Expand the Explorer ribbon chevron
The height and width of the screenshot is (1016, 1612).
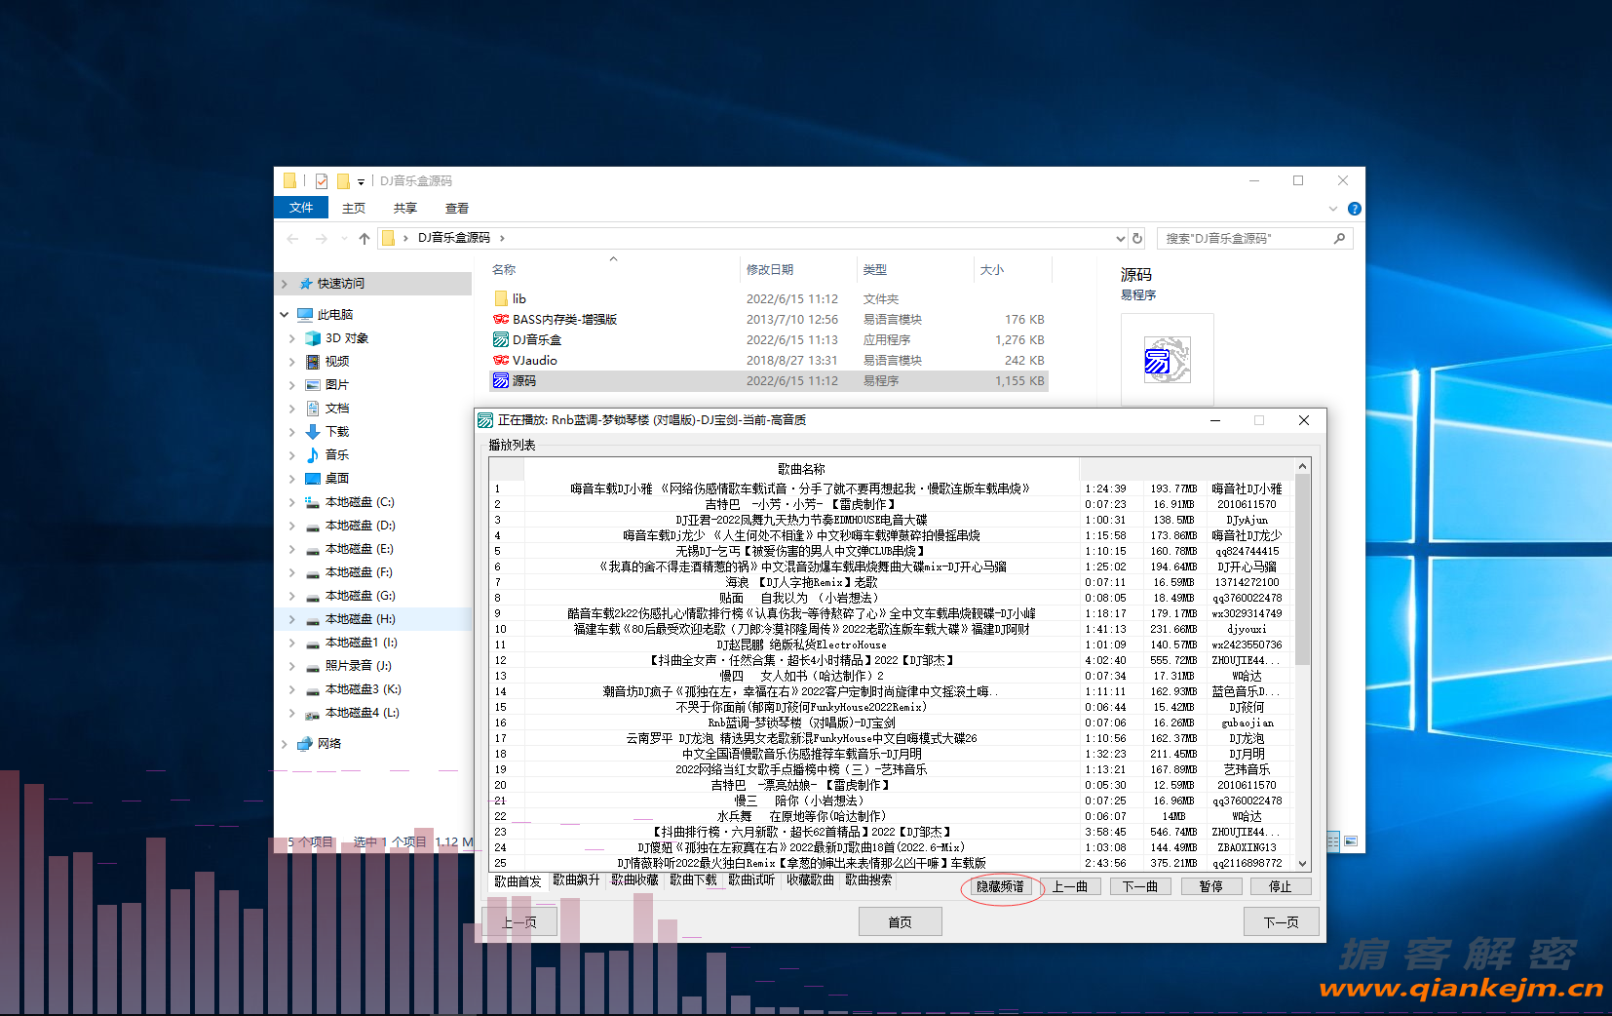[1333, 209]
